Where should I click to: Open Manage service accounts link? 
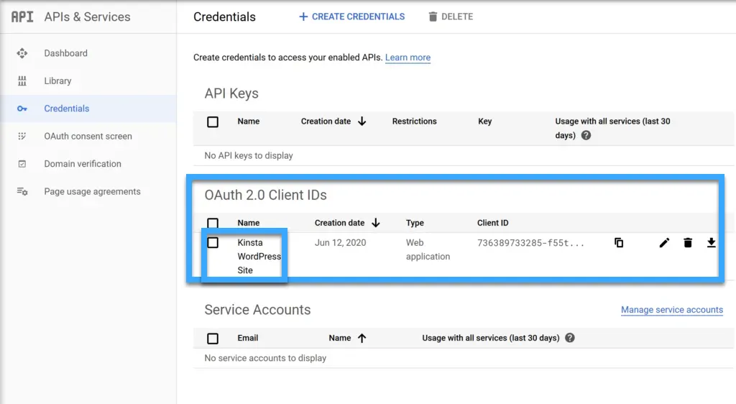pyautogui.click(x=672, y=310)
